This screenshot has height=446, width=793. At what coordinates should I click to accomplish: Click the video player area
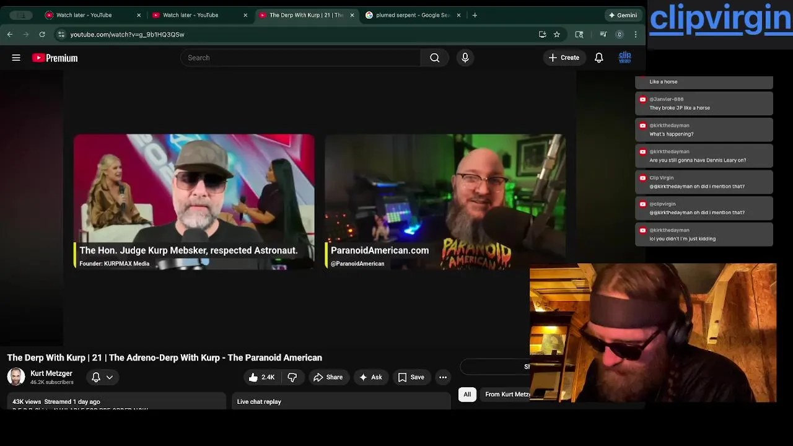pos(319,208)
